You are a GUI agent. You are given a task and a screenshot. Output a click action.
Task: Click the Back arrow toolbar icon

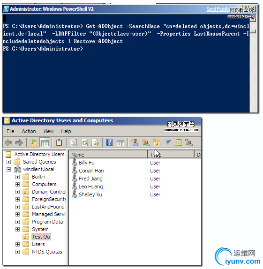click(x=8, y=142)
